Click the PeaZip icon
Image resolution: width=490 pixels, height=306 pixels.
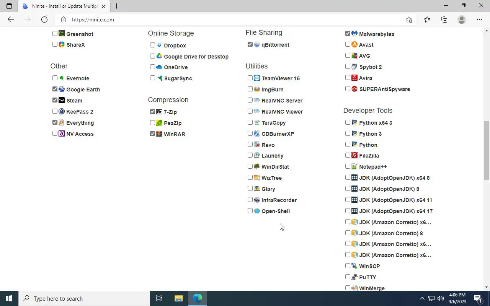click(159, 123)
